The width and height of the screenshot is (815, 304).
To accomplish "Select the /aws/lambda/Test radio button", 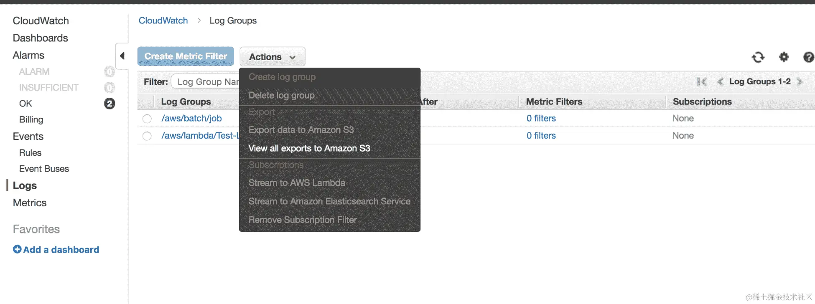I will point(147,136).
